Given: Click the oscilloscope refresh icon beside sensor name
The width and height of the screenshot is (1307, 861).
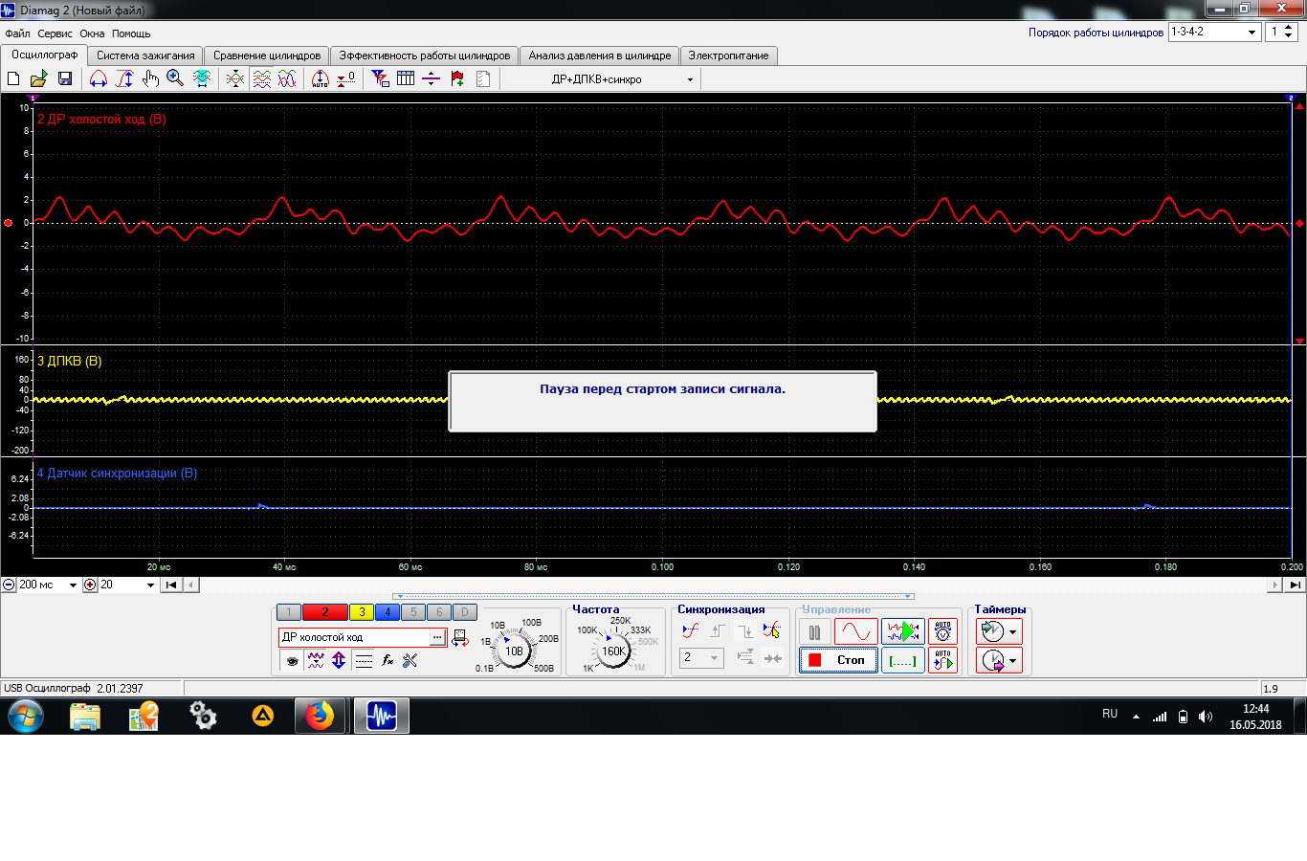Looking at the screenshot, I should click(460, 637).
